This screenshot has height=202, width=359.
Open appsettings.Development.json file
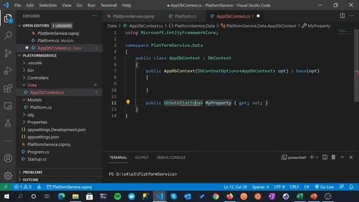pyautogui.click(x=57, y=130)
